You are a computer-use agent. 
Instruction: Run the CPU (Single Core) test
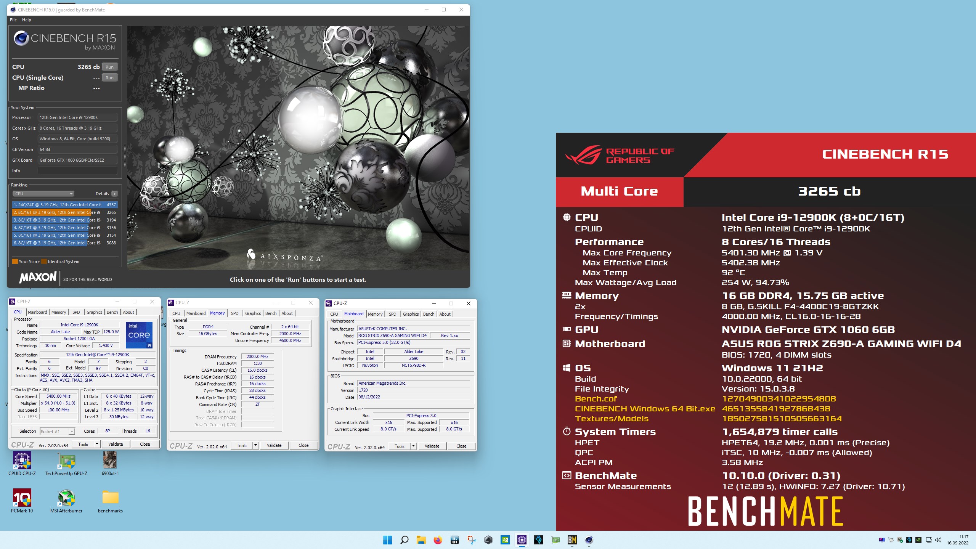click(110, 78)
